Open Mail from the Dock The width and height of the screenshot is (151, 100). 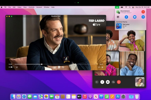(35, 97)
